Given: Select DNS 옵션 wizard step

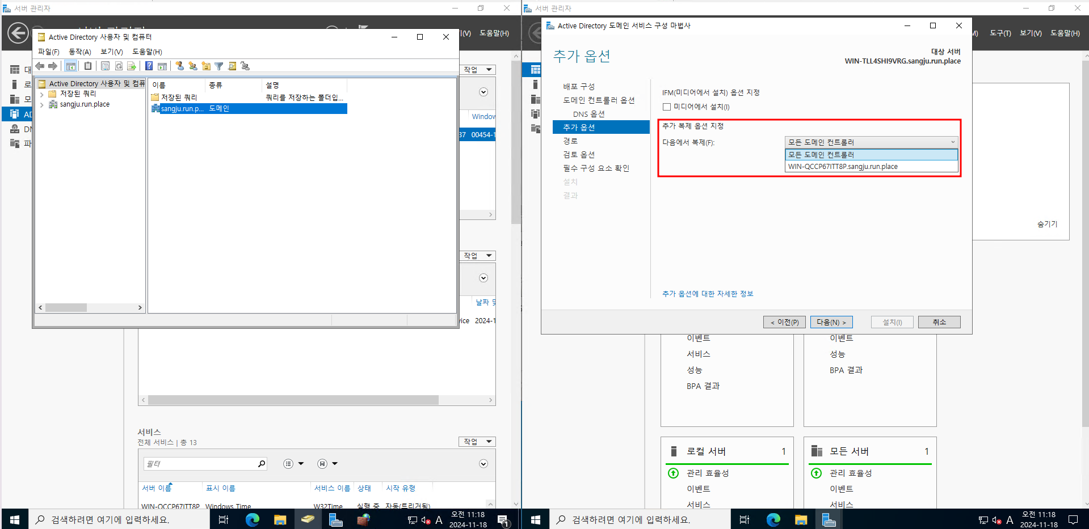Looking at the screenshot, I should 588,114.
